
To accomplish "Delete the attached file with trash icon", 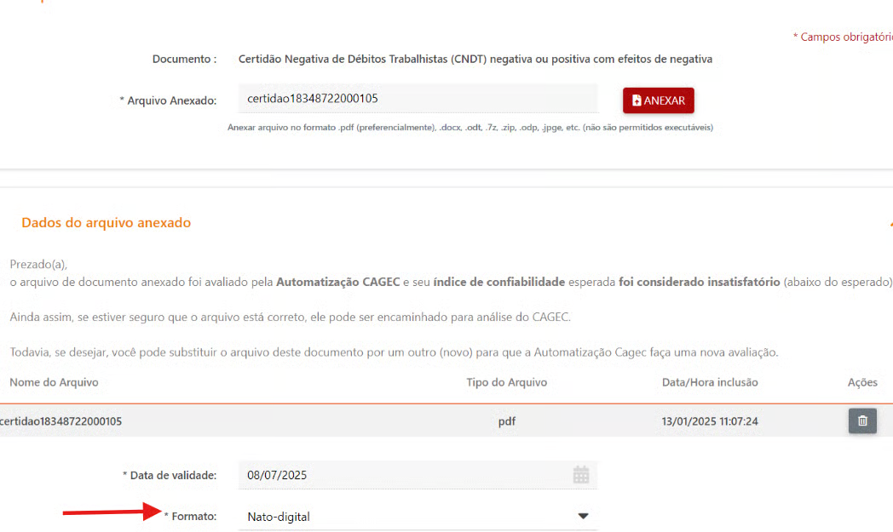I will [x=862, y=420].
